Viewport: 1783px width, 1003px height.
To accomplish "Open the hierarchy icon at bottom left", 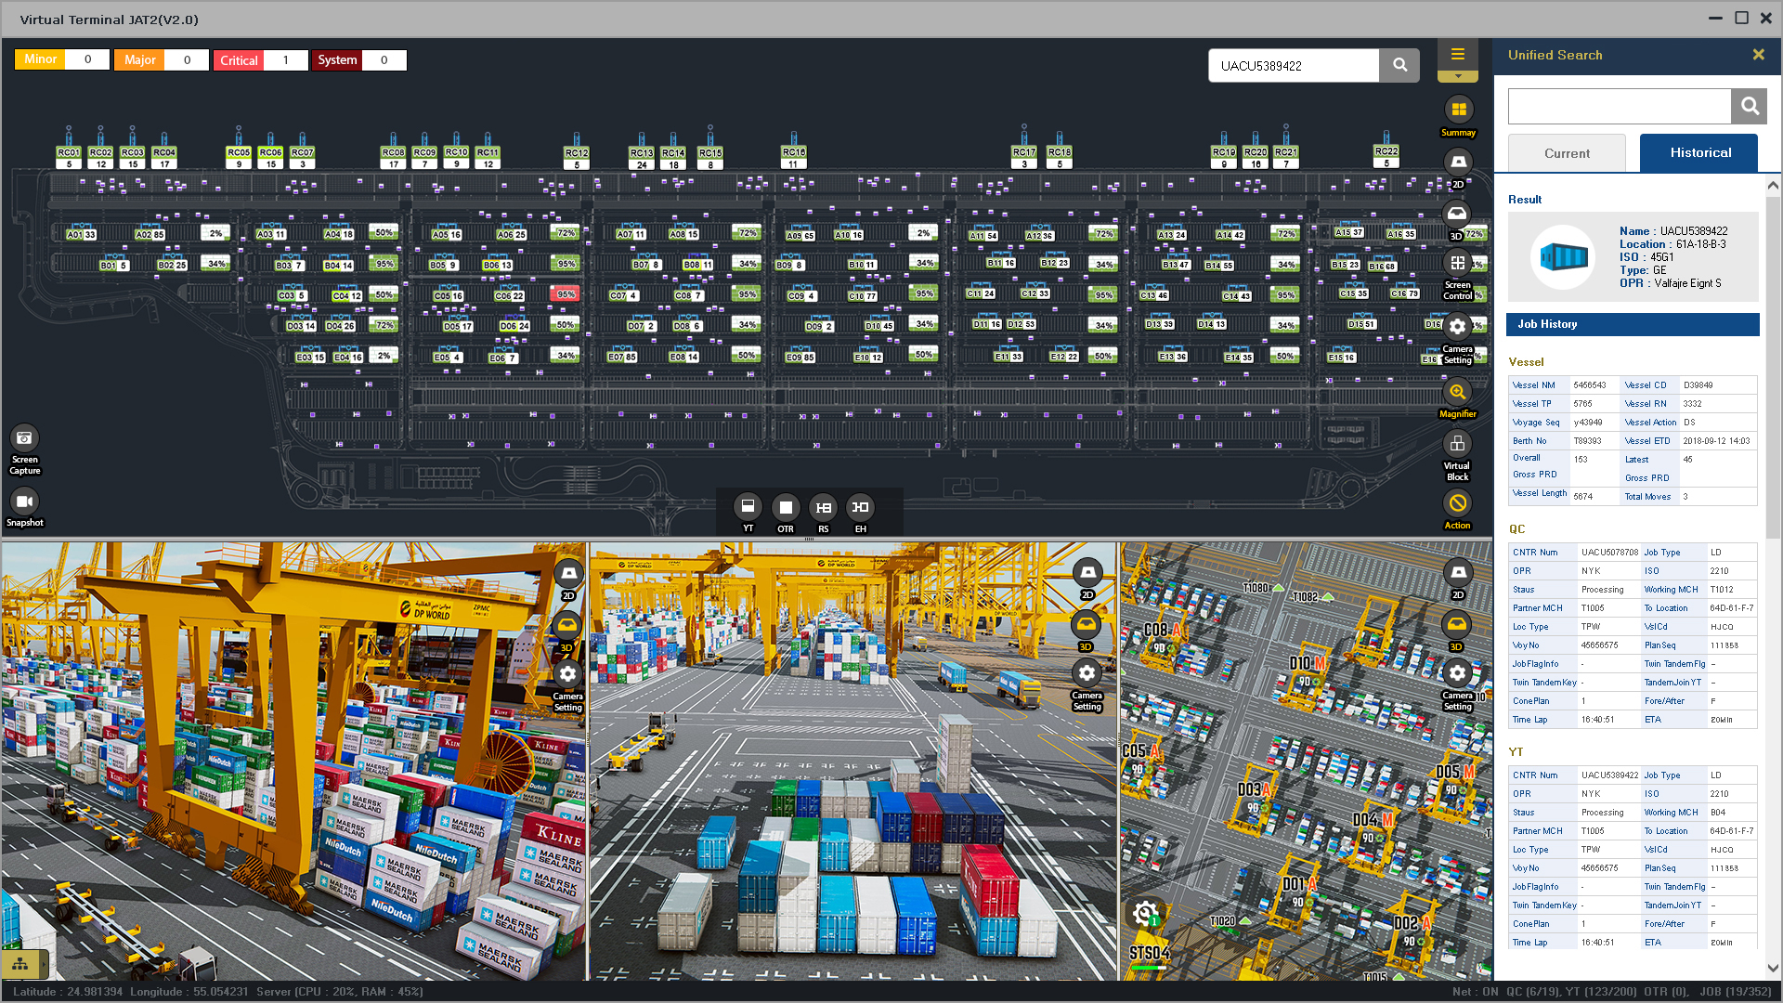I will point(20,964).
